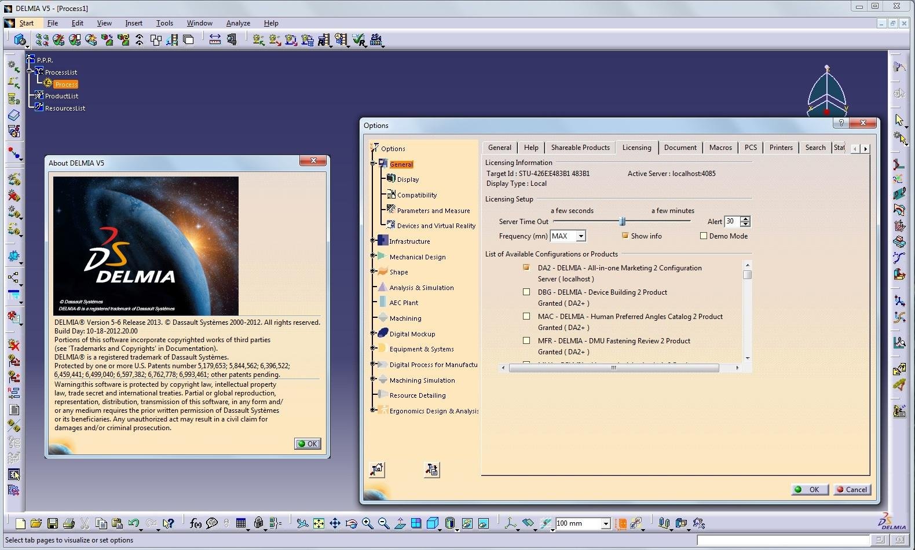Click the Swap Visible Space icon

point(483,523)
